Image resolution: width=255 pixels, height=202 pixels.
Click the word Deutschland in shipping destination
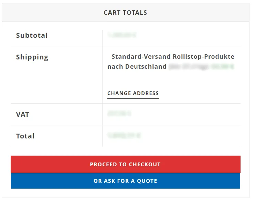[146, 67]
